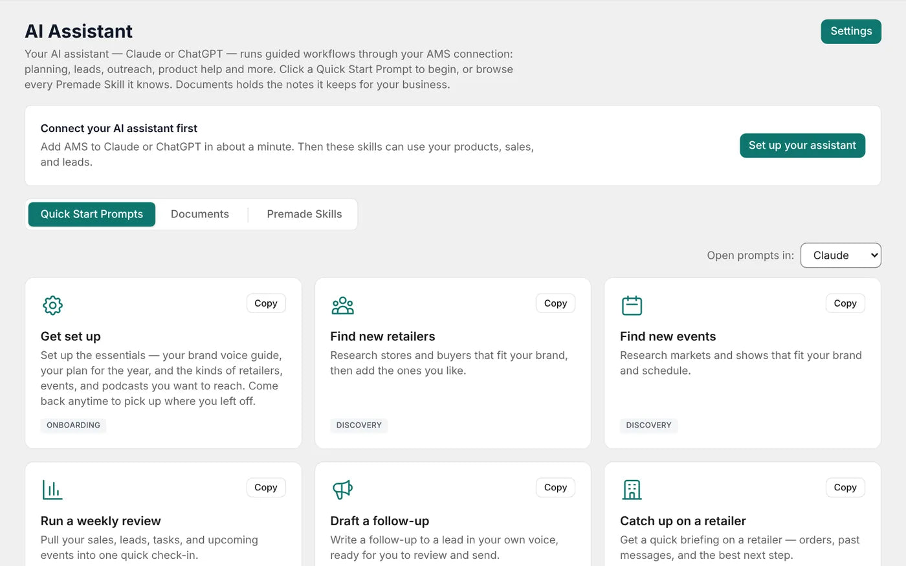Click the DISCOVERY tag on Find new events
This screenshot has width=906, height=566.
648,425
